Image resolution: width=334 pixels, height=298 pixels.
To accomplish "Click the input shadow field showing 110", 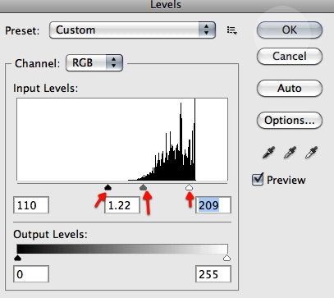I will [x=31, y=205].
